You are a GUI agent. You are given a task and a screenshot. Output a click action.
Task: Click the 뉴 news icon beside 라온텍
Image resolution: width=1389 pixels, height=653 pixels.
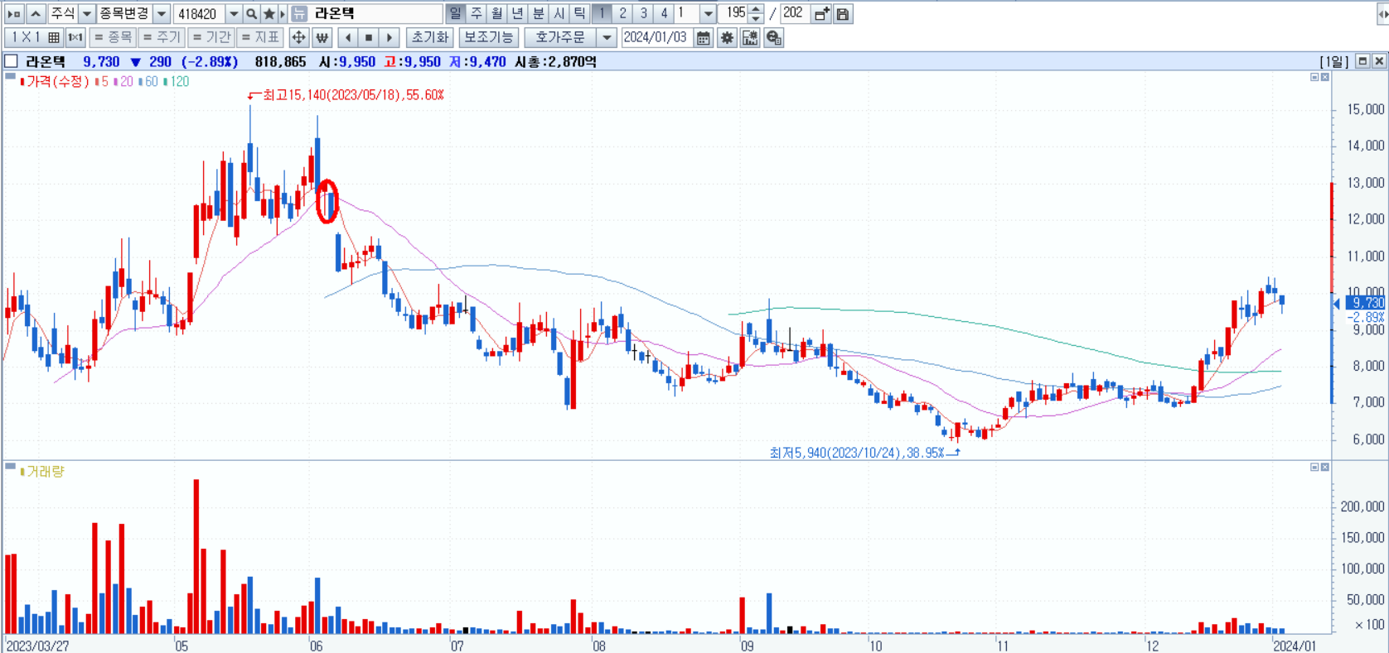pos(299,14)
